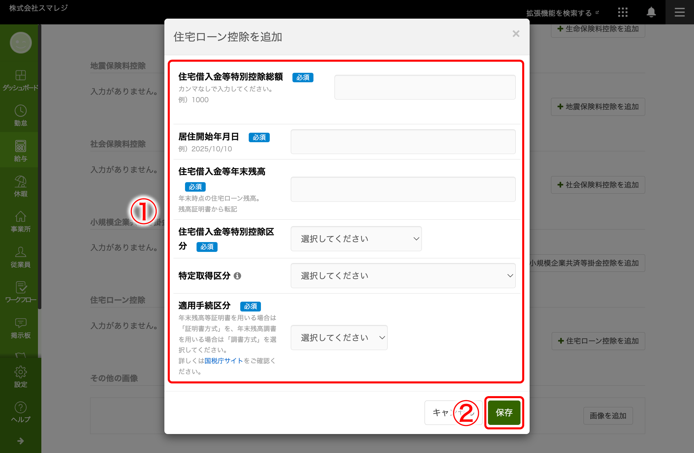The height and width of the screenshot is (453, 694).
Task: Click the notification bell icon
Action: point(651,13)
